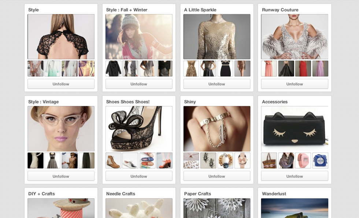Hit Unfollow beneath the Shiny board
Screen dimensions: 359x218
216,176
